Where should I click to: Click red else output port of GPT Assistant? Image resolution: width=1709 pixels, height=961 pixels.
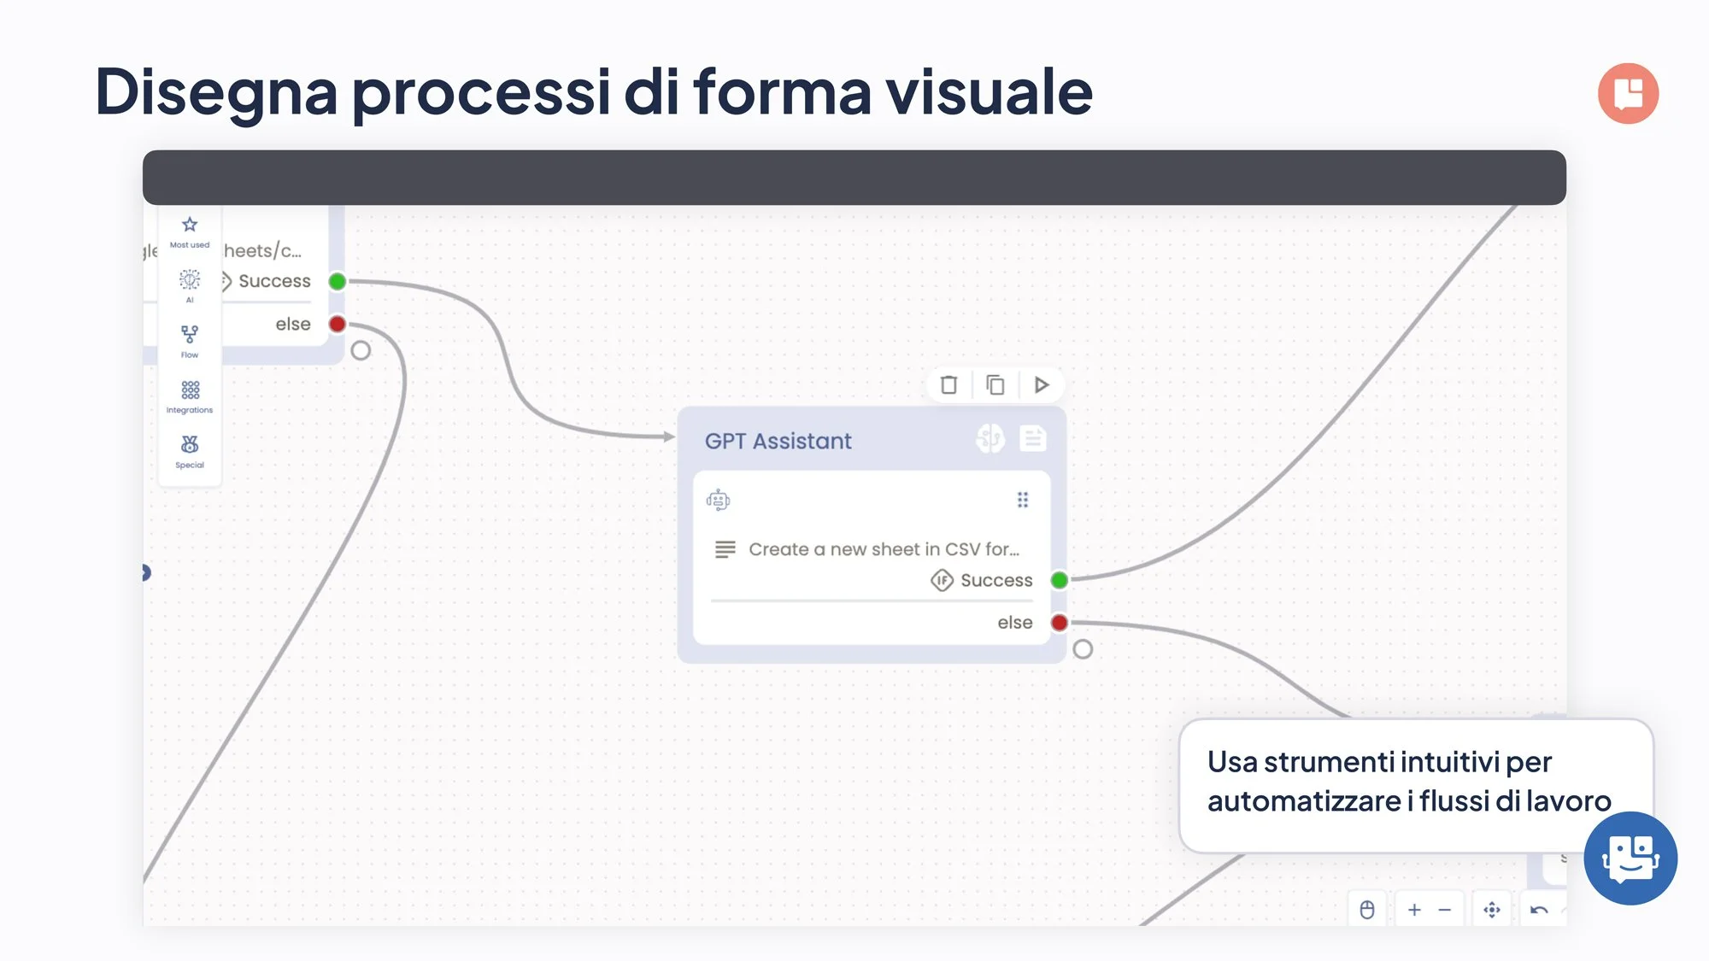(1060, 623)
